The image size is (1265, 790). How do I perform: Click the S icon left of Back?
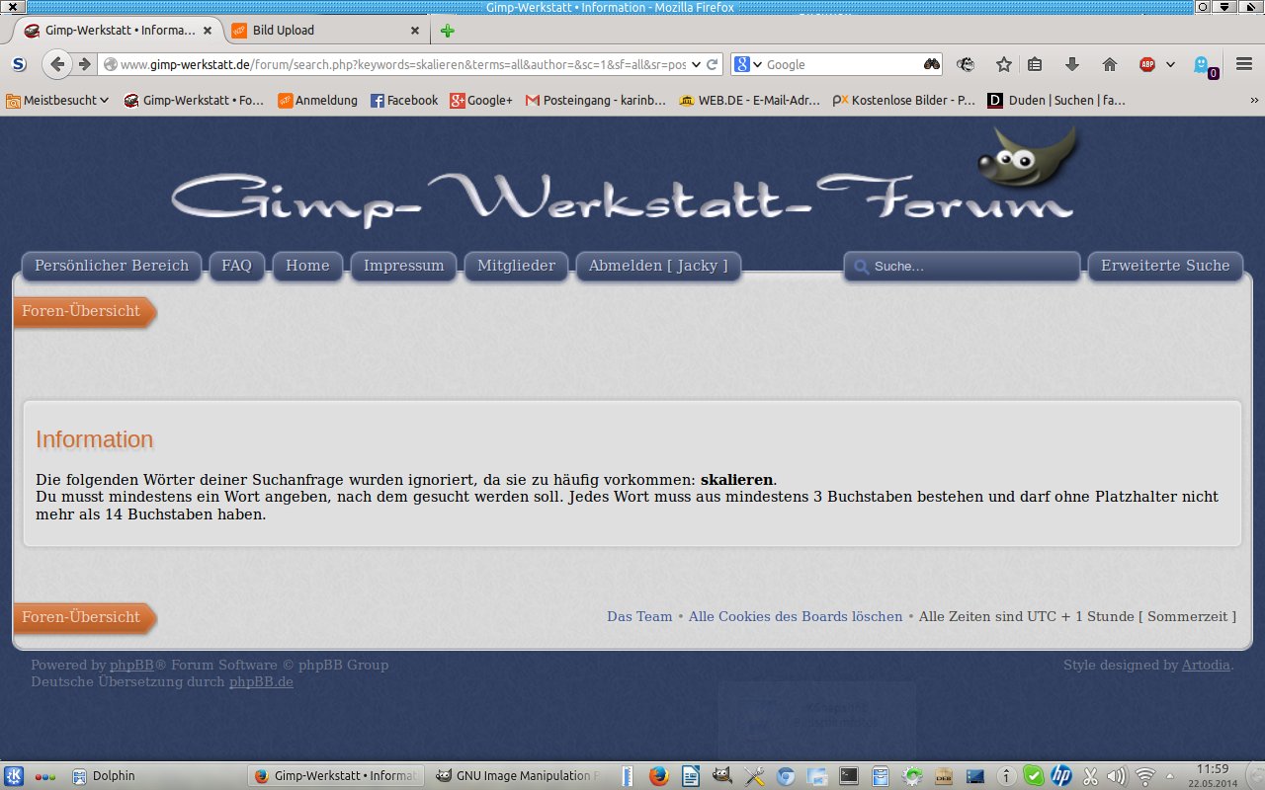pyautogui.click(x=19, y=64)
